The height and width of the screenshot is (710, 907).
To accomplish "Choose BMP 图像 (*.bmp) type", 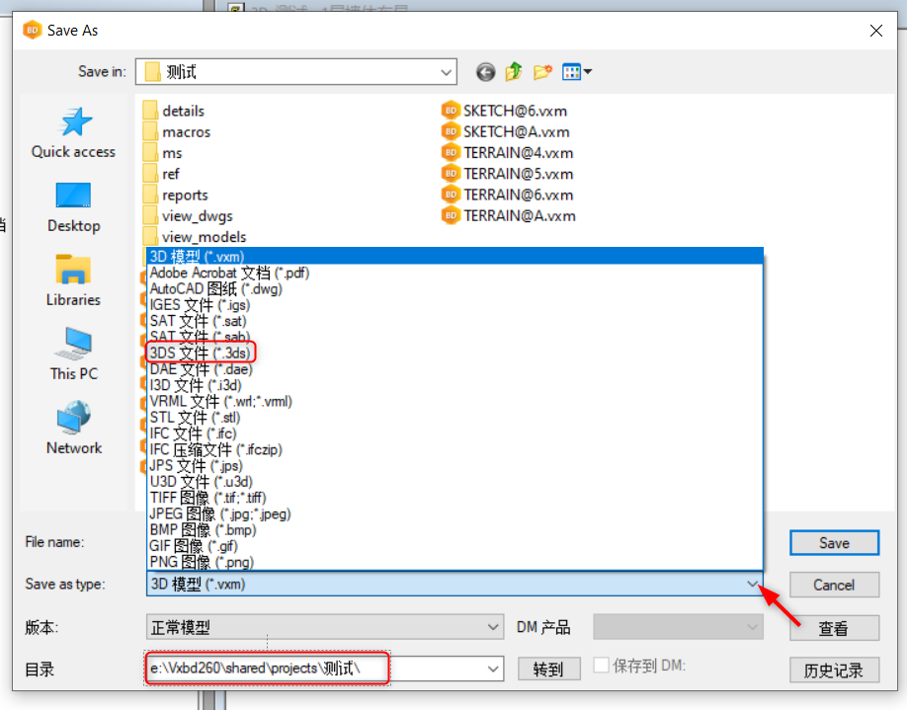I will [454, 529].
